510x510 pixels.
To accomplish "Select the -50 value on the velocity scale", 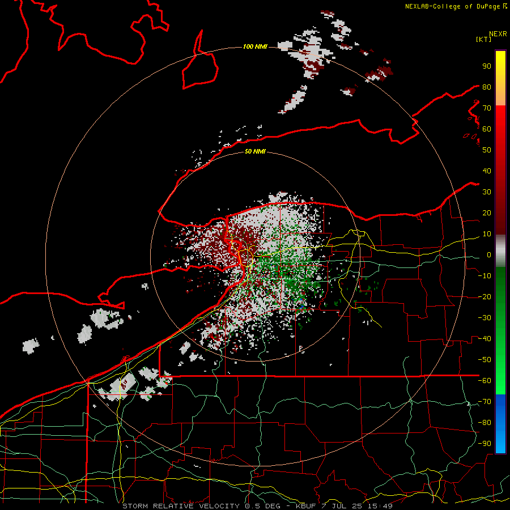I will (484, 360).
